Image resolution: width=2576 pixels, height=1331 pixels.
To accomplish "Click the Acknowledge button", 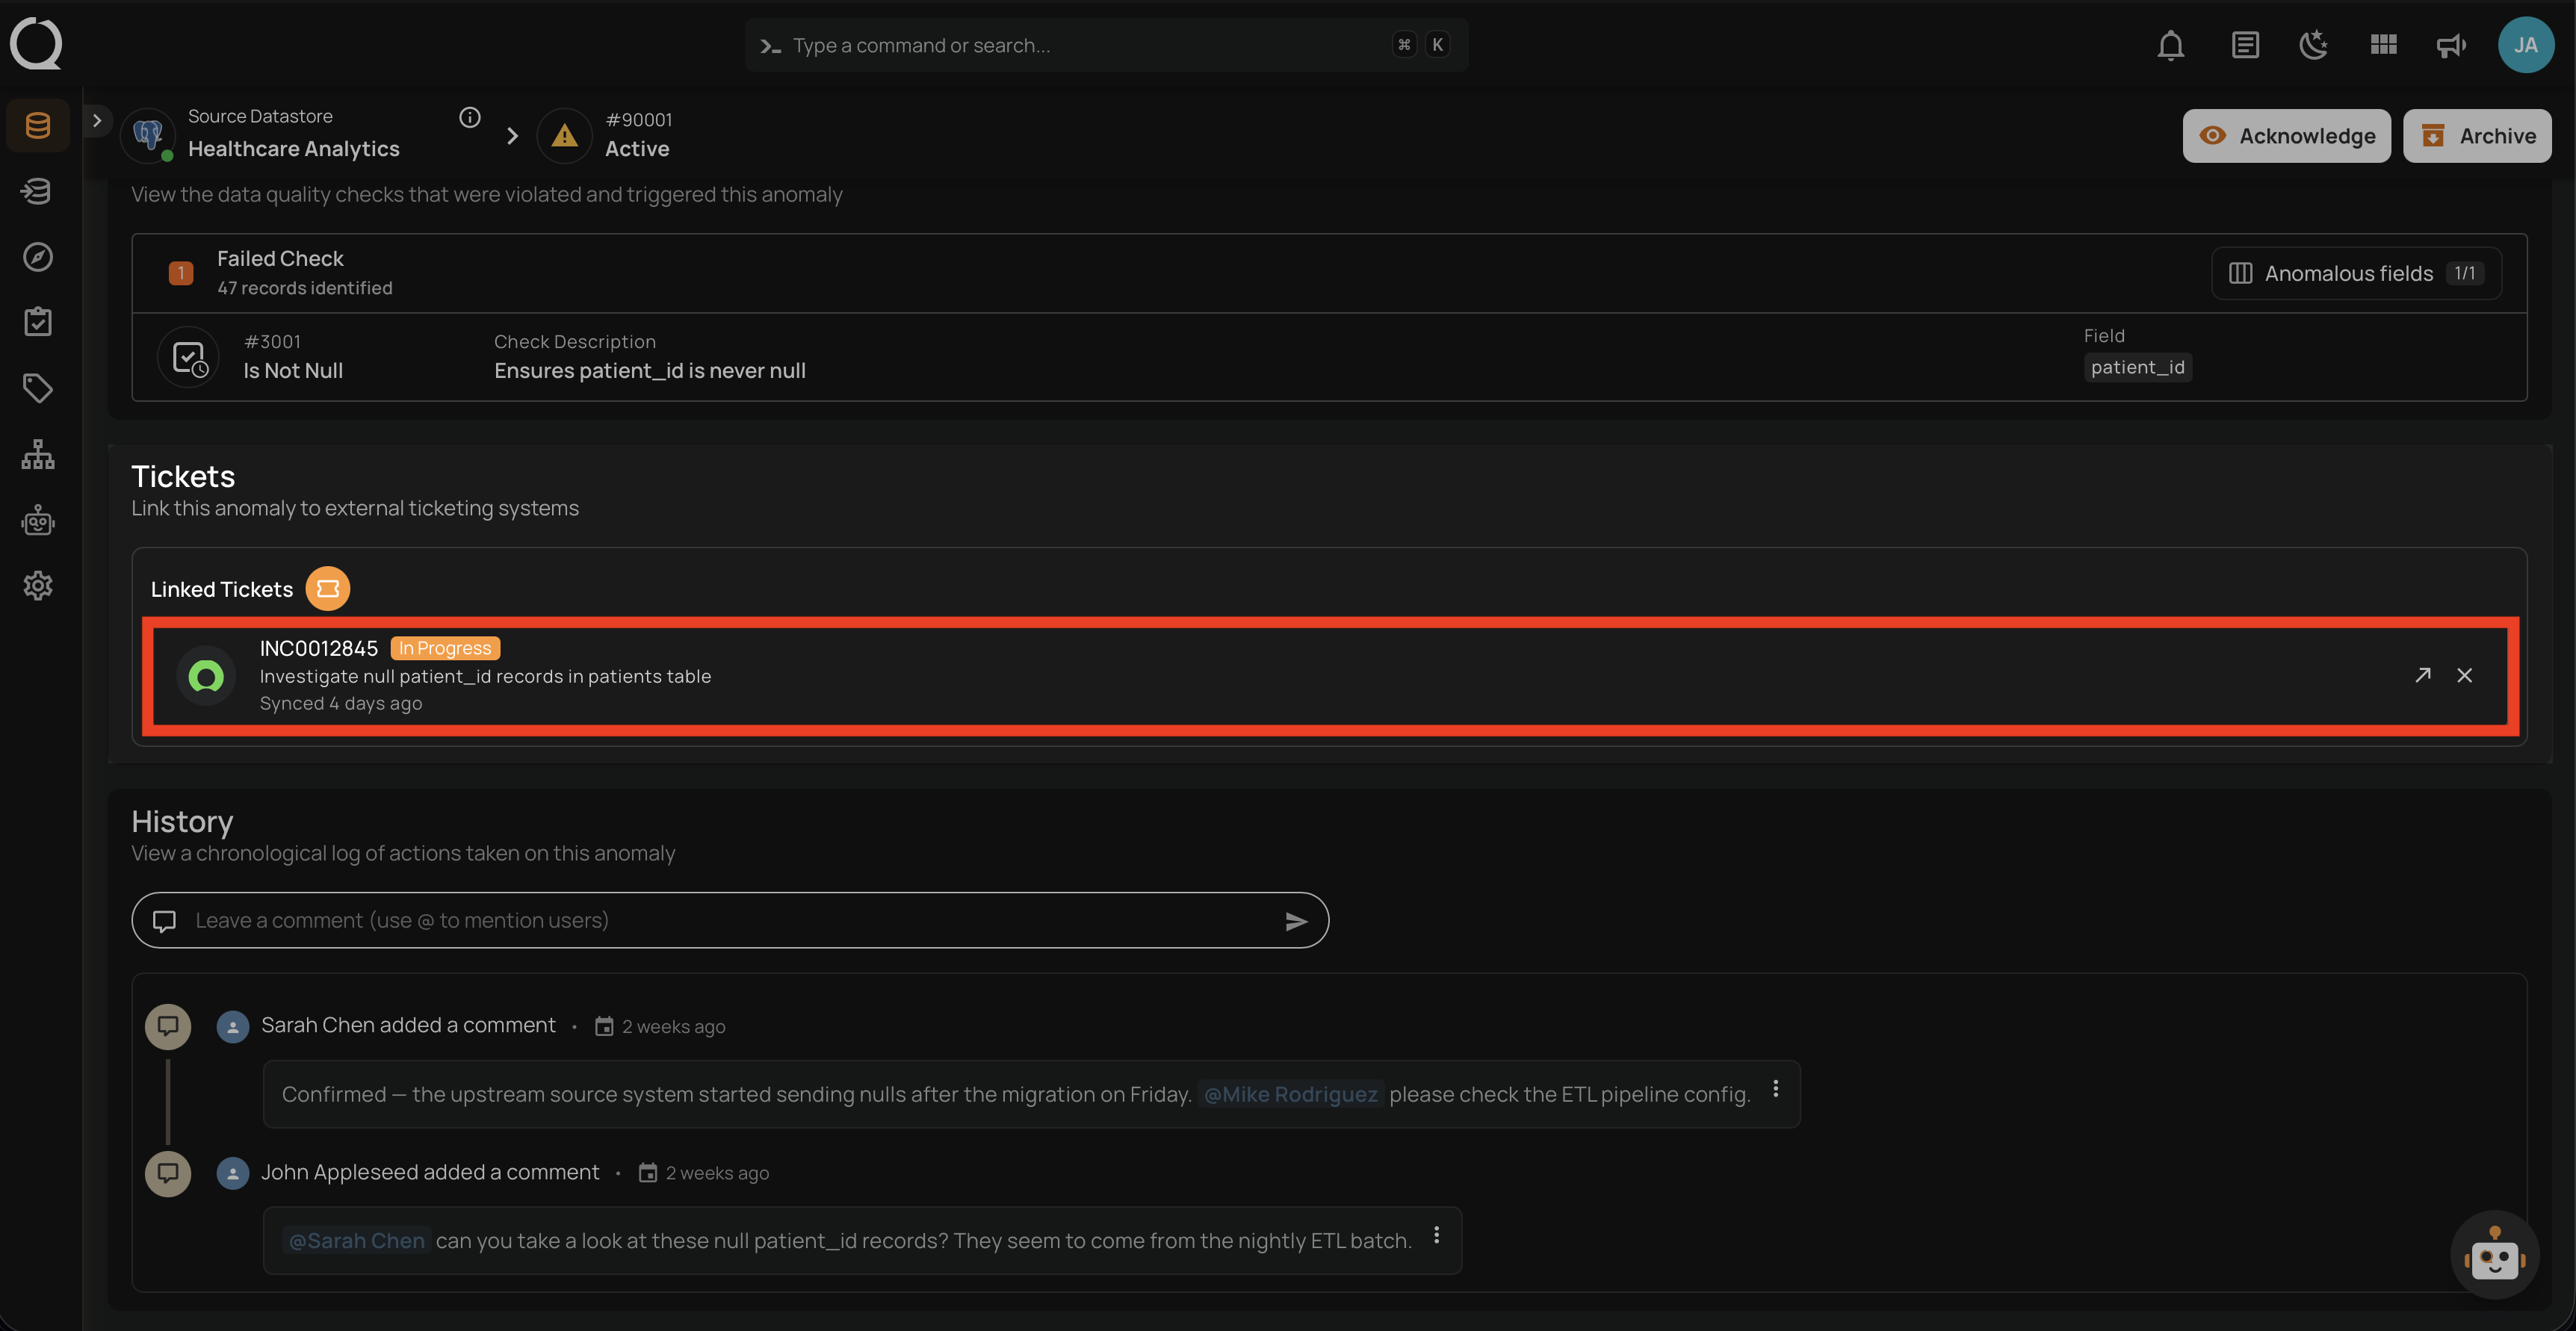I will 2286,136.
